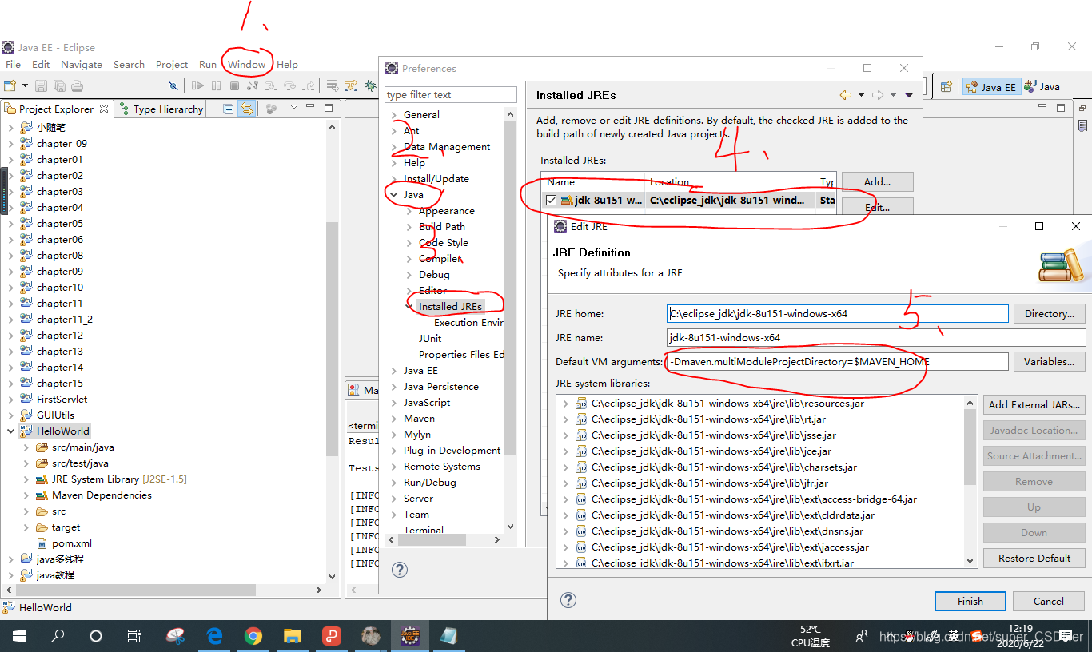This screenshot has width=1092, height=652.
Task: Click the Directory... button
Action: pos(1050,314)
